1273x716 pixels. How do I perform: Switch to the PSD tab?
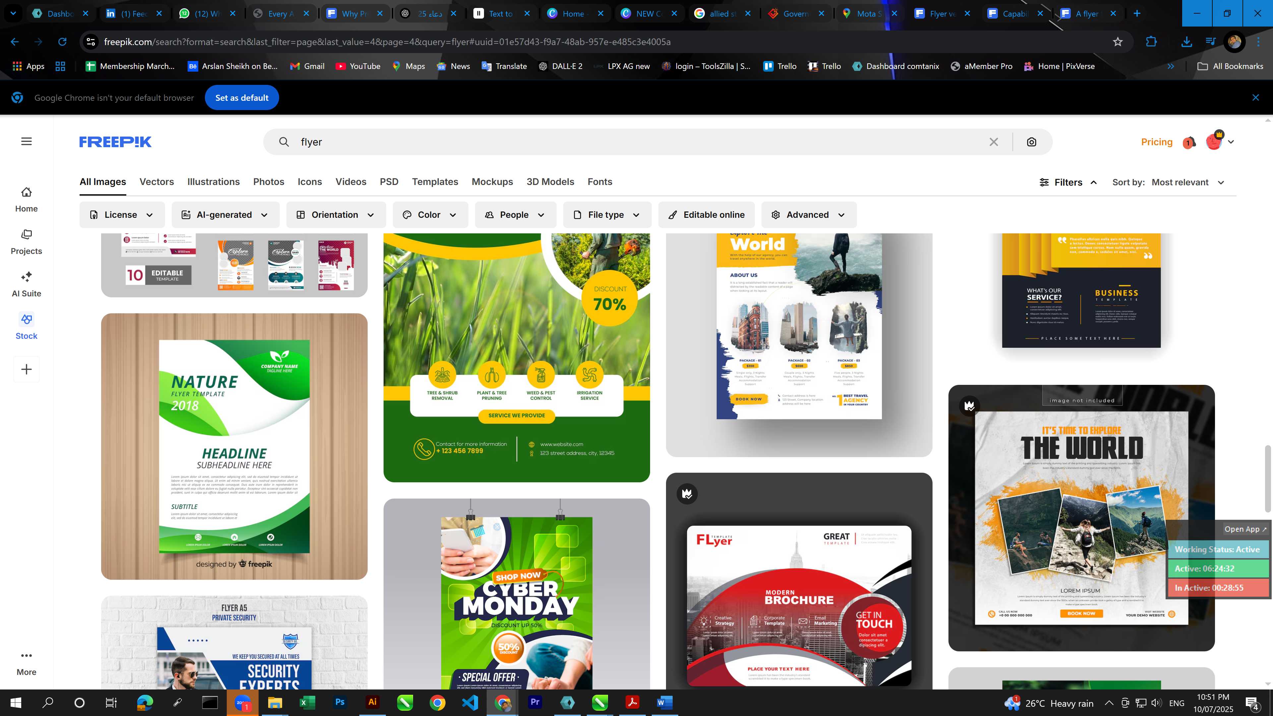(x=389, y=182)
